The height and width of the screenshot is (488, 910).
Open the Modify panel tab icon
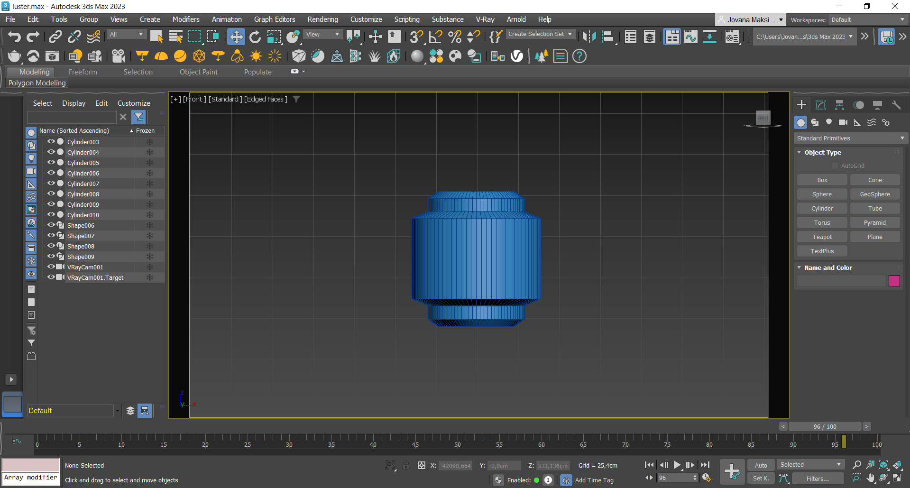(820, 105)
